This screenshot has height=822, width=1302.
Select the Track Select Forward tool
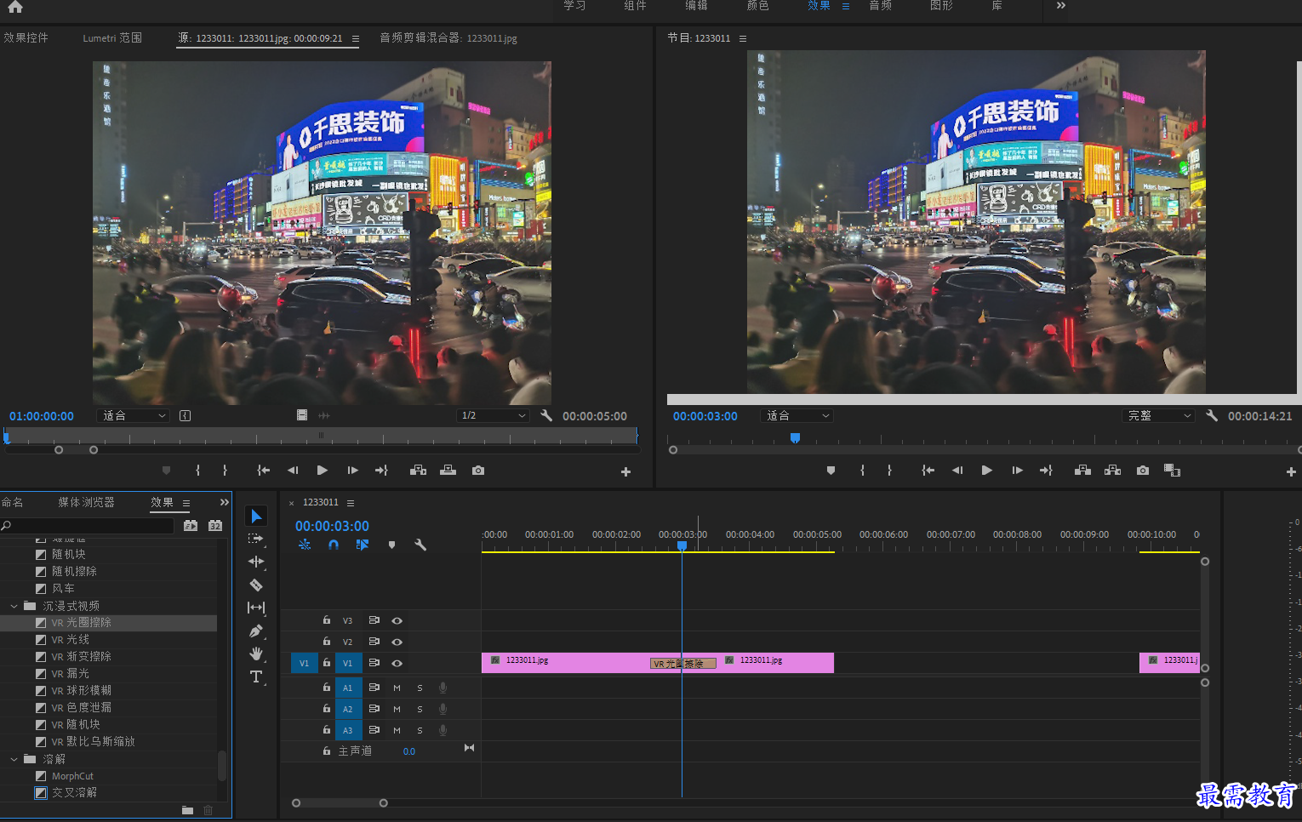pos(256,539)
